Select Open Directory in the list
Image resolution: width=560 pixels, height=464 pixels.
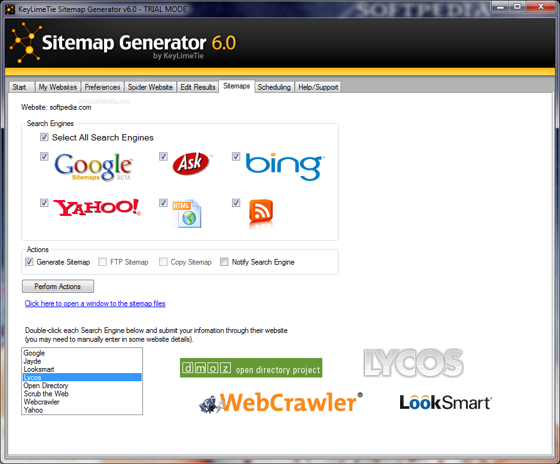click(82, 386)
